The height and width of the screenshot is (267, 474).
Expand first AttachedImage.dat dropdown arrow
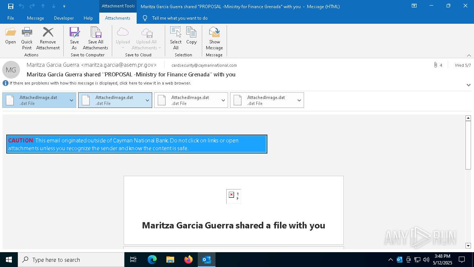[71, 100]
